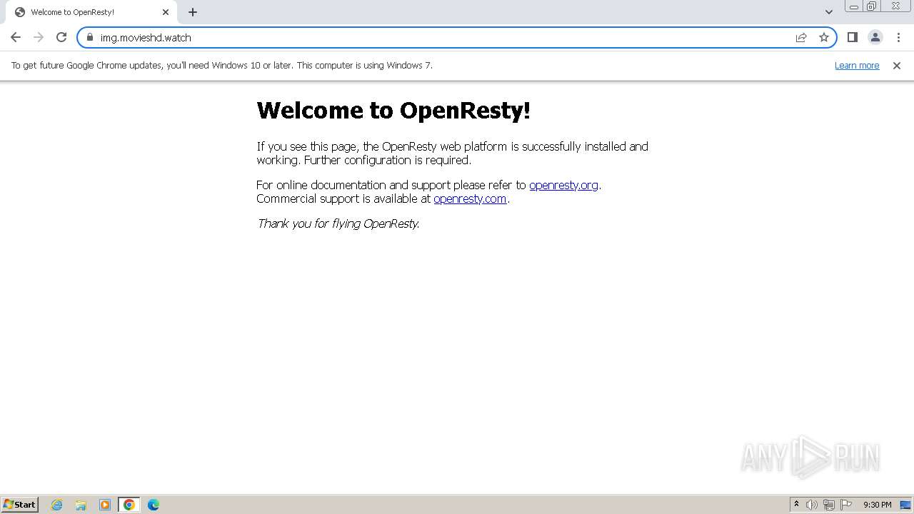914x514 pixels.
Task: Open the Chrome three-dot menu
Action: click(898, 37)
